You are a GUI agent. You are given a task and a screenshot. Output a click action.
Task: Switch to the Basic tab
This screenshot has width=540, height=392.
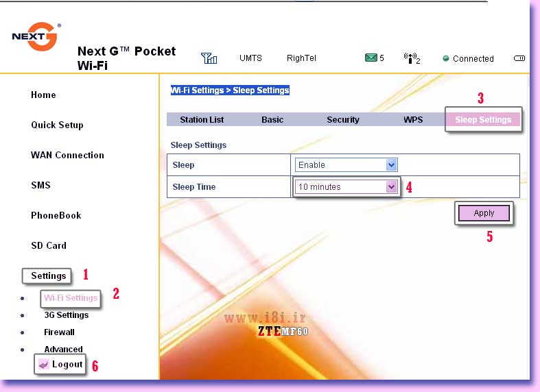pos(272,120)
